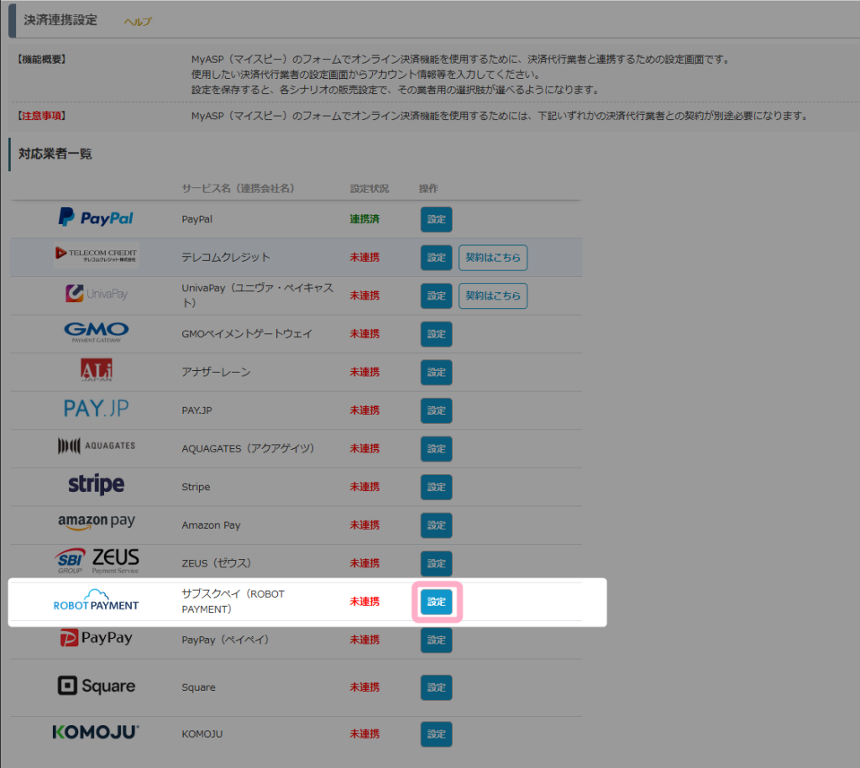This screenshot has height=768, width=860.
Task: Open 設定 for KOMOJU
Action: pos(436,734)
